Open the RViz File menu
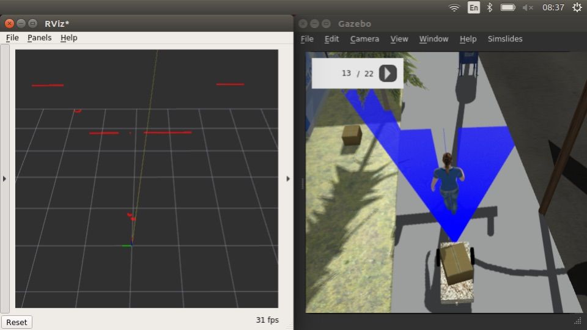 (12, 38)
